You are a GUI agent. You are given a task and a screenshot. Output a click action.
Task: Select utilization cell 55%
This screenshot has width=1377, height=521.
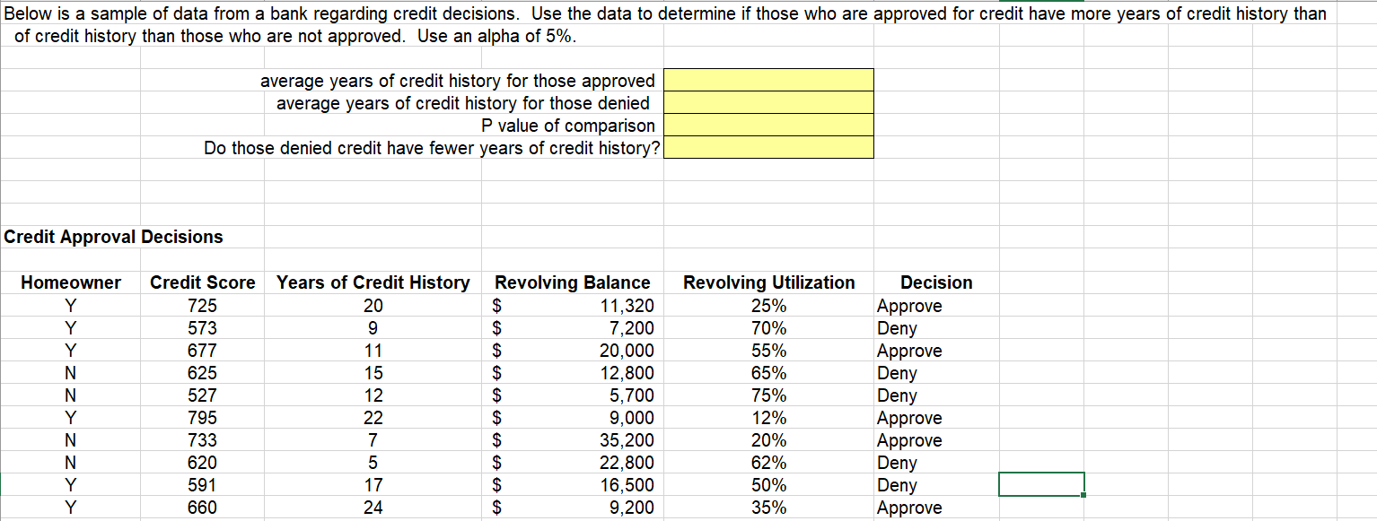click(x=769, y=351)
